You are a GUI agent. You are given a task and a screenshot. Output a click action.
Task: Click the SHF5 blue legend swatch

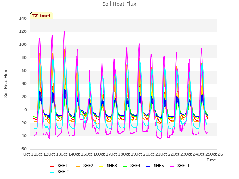tap(149, 166)
